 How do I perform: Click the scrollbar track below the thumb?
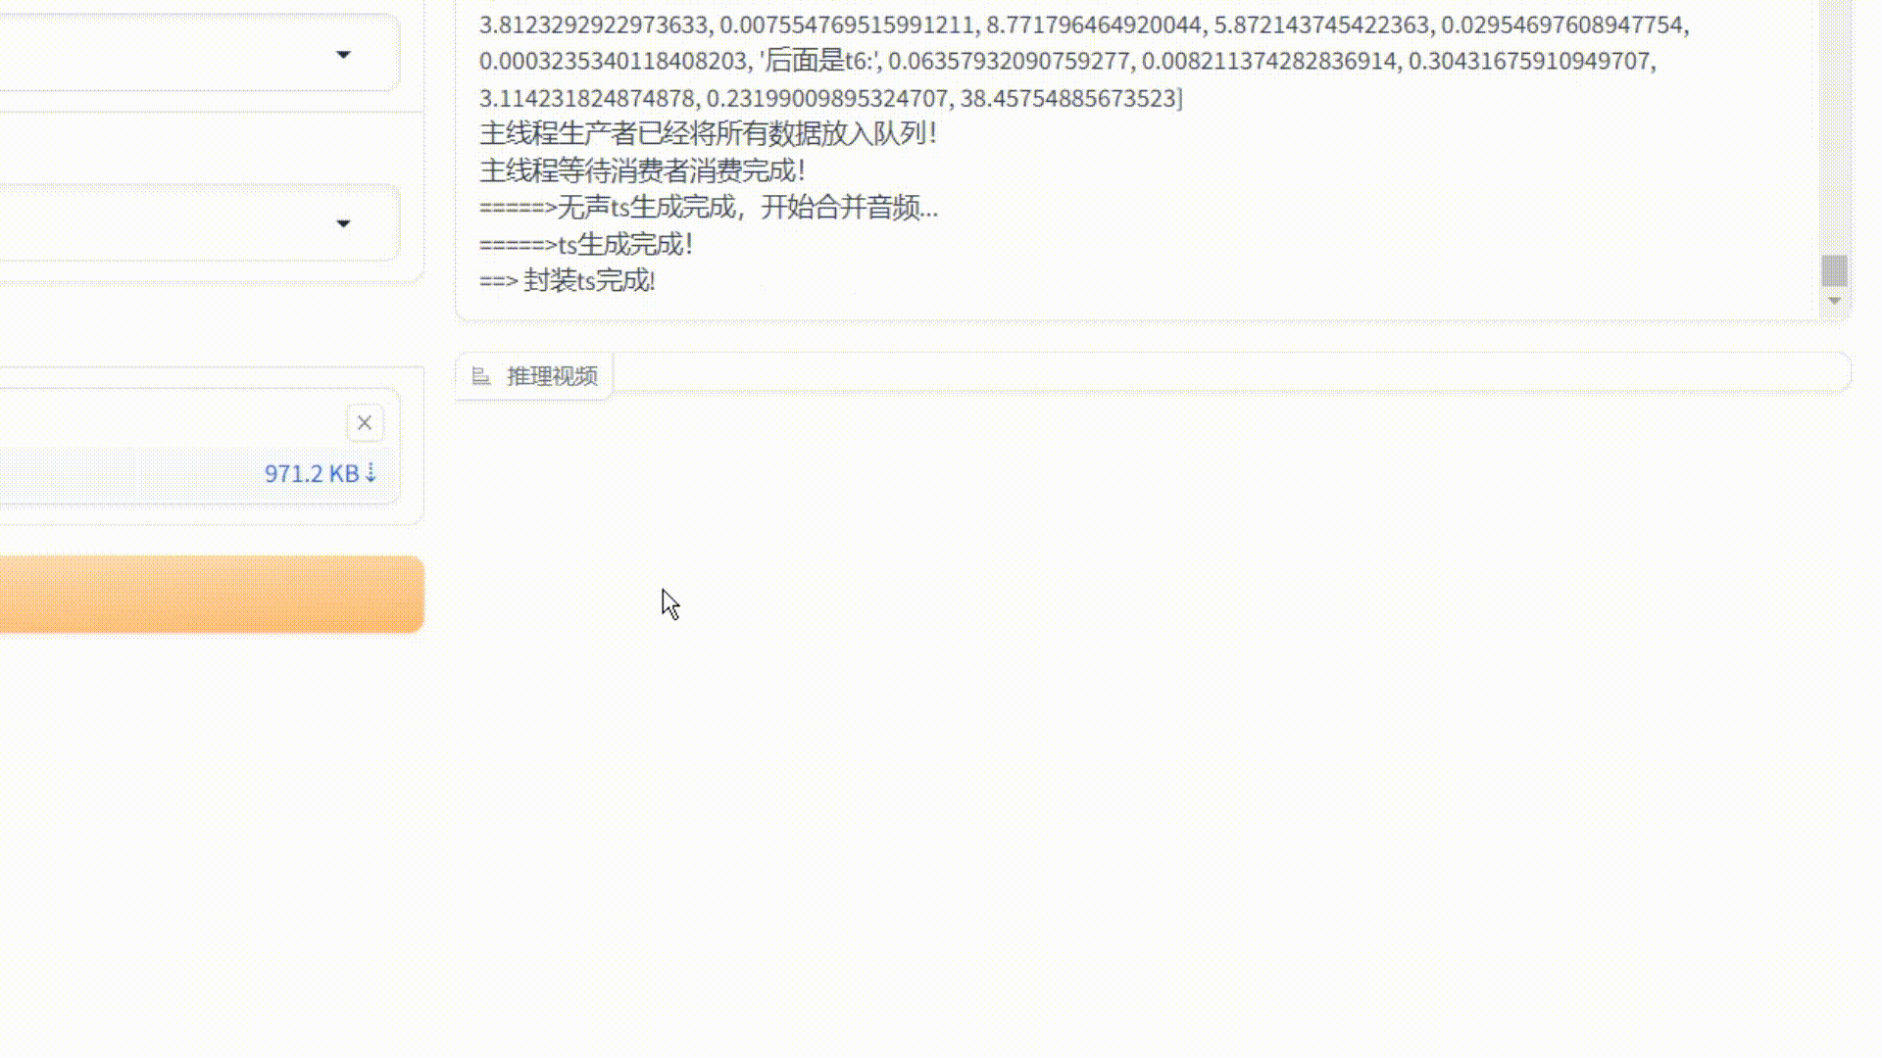coord(1835,289)
